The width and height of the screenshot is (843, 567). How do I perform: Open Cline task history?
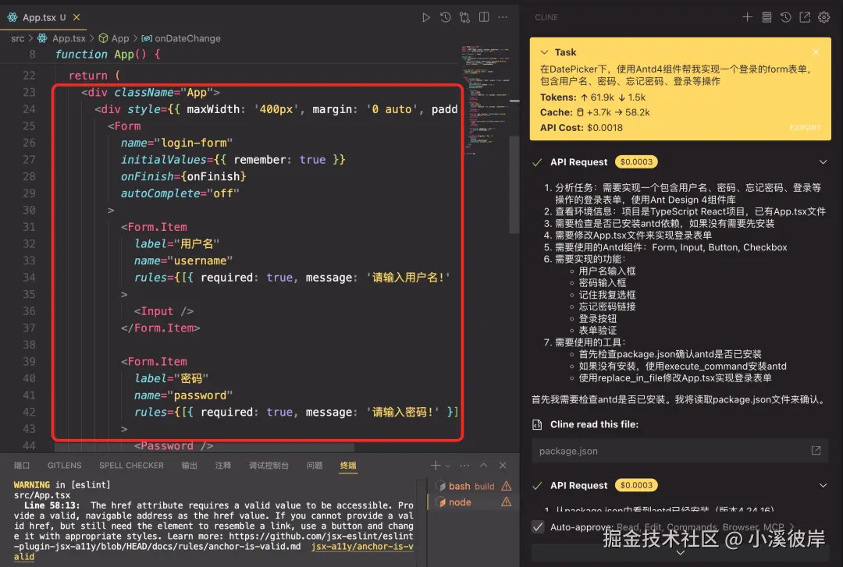[785, 16]
